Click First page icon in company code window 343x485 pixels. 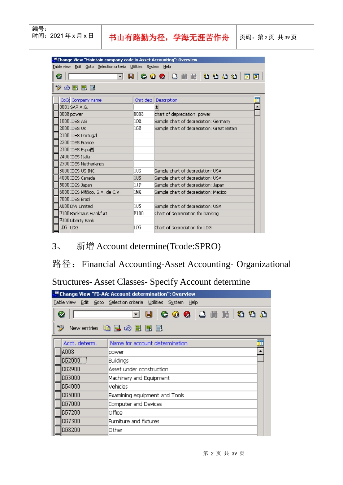206,77
